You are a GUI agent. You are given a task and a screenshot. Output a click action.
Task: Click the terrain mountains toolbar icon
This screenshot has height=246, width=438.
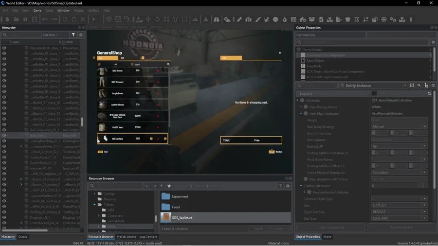click(x=195, y=19)
